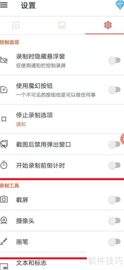Toggle the 画笔 switch
This screenshot has height=270, width=124.
pos(114,242)
